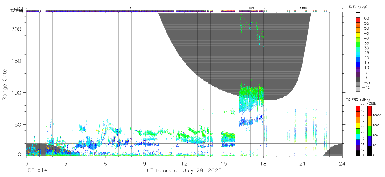Click the '1000' label on the NOISE scale

click(376, 125)
